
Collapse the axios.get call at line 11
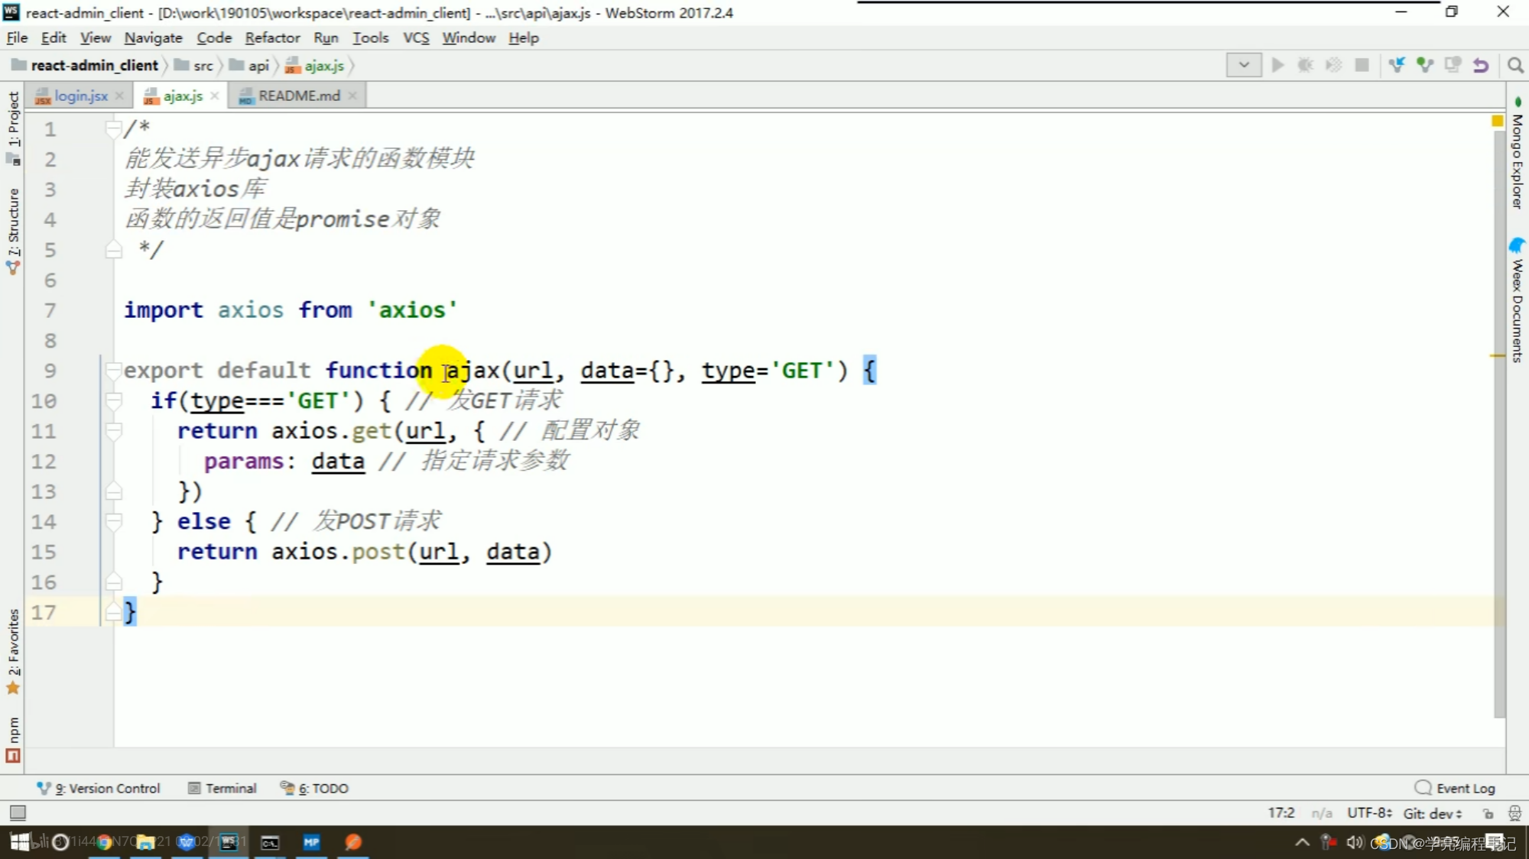pyautogui.click(x=113, y=430)
